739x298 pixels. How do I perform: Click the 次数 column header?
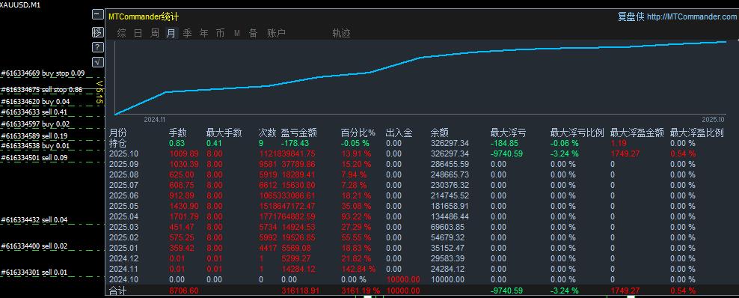(267, 133)
